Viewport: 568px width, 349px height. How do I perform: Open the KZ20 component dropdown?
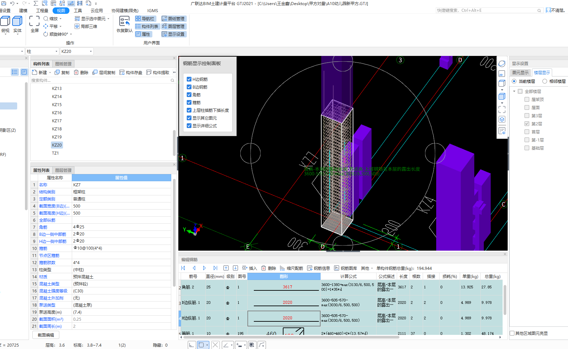coord(91,52)
